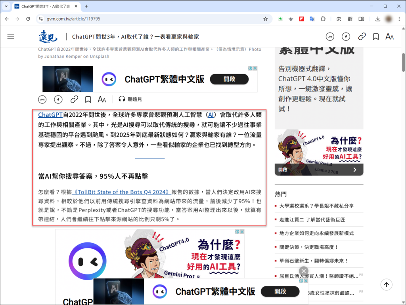The height and width of the screenshot is (305, 406).
Task: Click 開啟 button on the top banner ad
Action: coord(229,79)
